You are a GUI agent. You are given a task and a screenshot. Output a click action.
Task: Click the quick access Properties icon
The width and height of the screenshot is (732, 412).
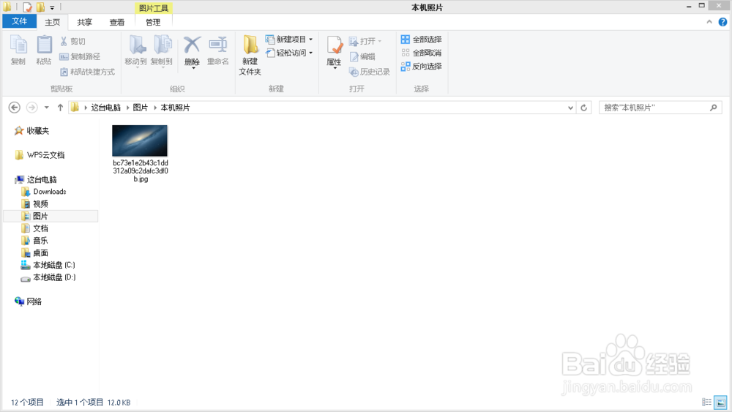(28, 7)
